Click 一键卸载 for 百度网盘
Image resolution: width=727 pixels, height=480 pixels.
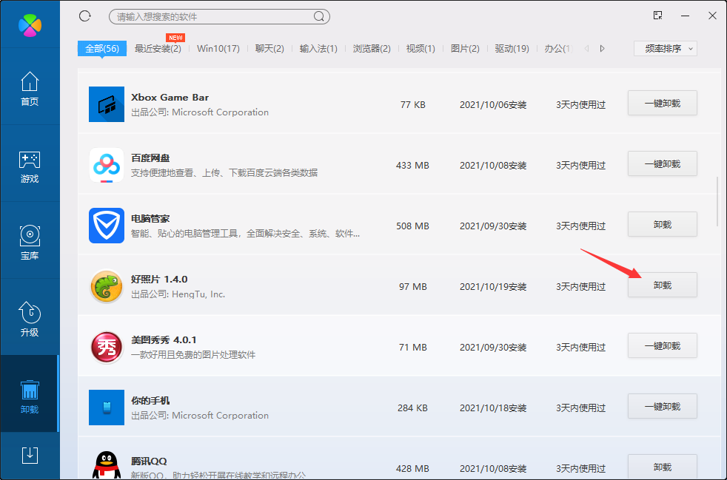point(663,164)
